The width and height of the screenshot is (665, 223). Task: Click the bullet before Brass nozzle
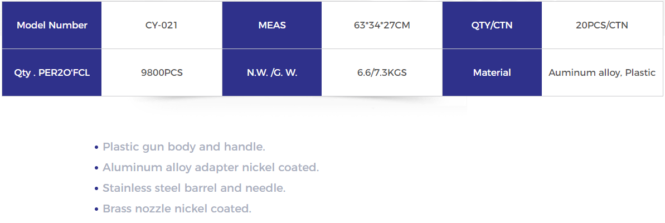point(96,210)
